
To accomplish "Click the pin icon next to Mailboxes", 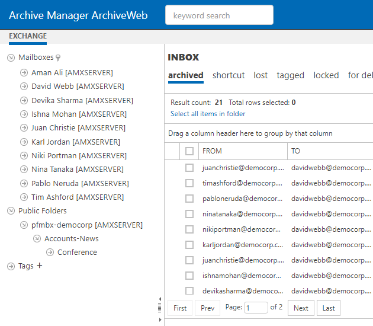I will click(58, 58).
